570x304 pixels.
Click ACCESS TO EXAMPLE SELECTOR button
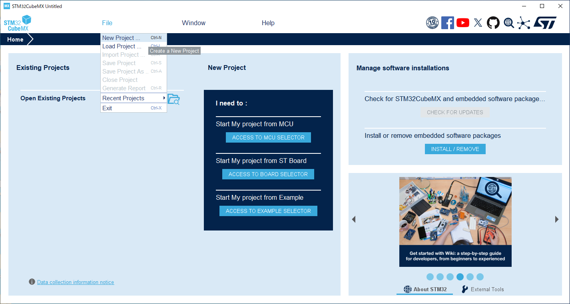pyautogui.click(x=268, y=211)
